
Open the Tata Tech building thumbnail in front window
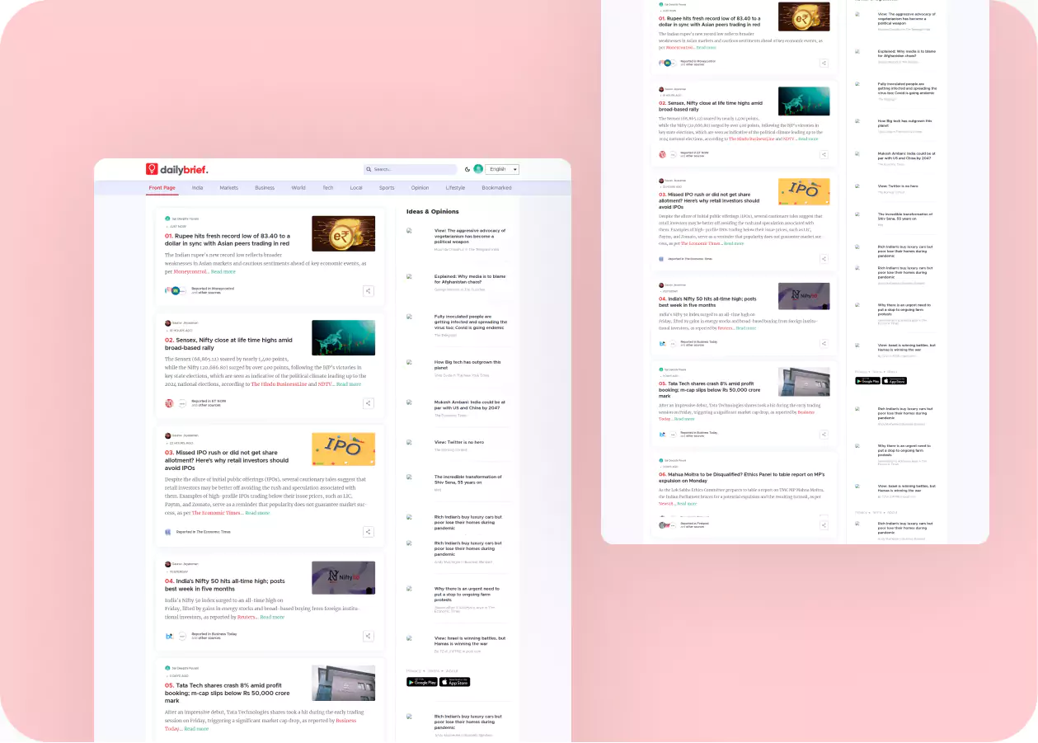tap(343, 683)
